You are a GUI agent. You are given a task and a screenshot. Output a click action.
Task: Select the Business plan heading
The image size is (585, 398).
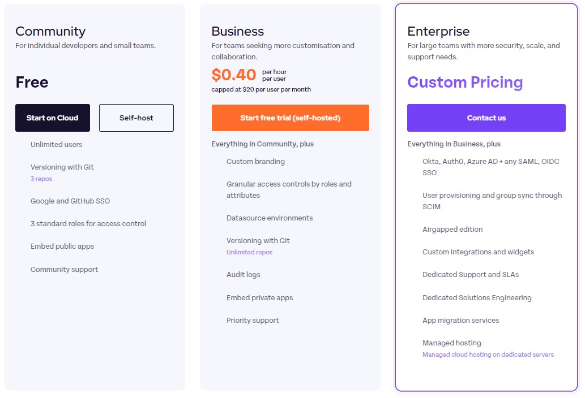(x=238, y=31)
